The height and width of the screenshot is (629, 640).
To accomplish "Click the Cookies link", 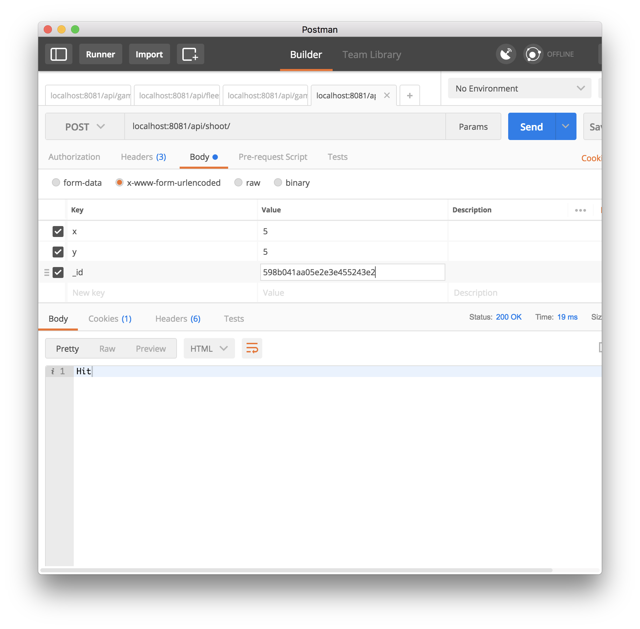I will 591,158.
